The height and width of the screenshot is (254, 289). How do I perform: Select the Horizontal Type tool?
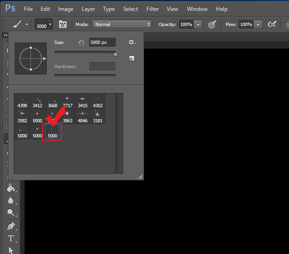[11, 238]
